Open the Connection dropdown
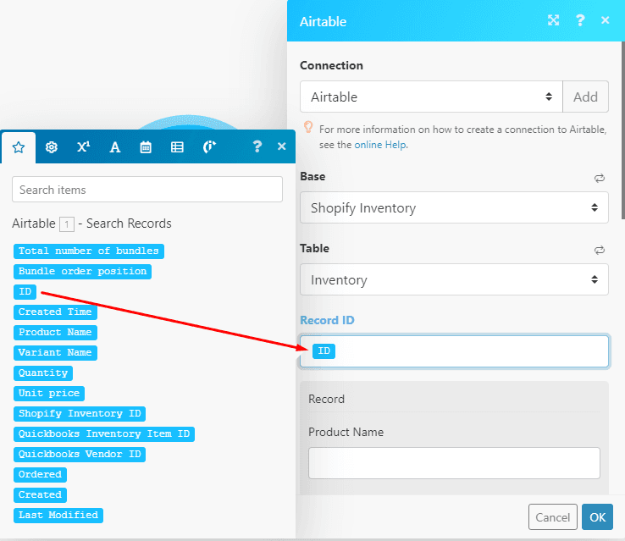This screenshot has height=541, width=625. click(430, 97)
